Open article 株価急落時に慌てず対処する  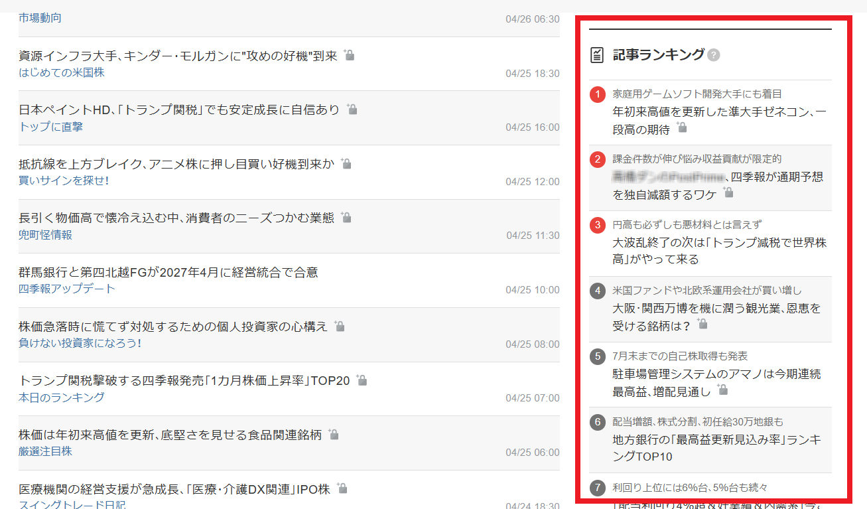173,327
